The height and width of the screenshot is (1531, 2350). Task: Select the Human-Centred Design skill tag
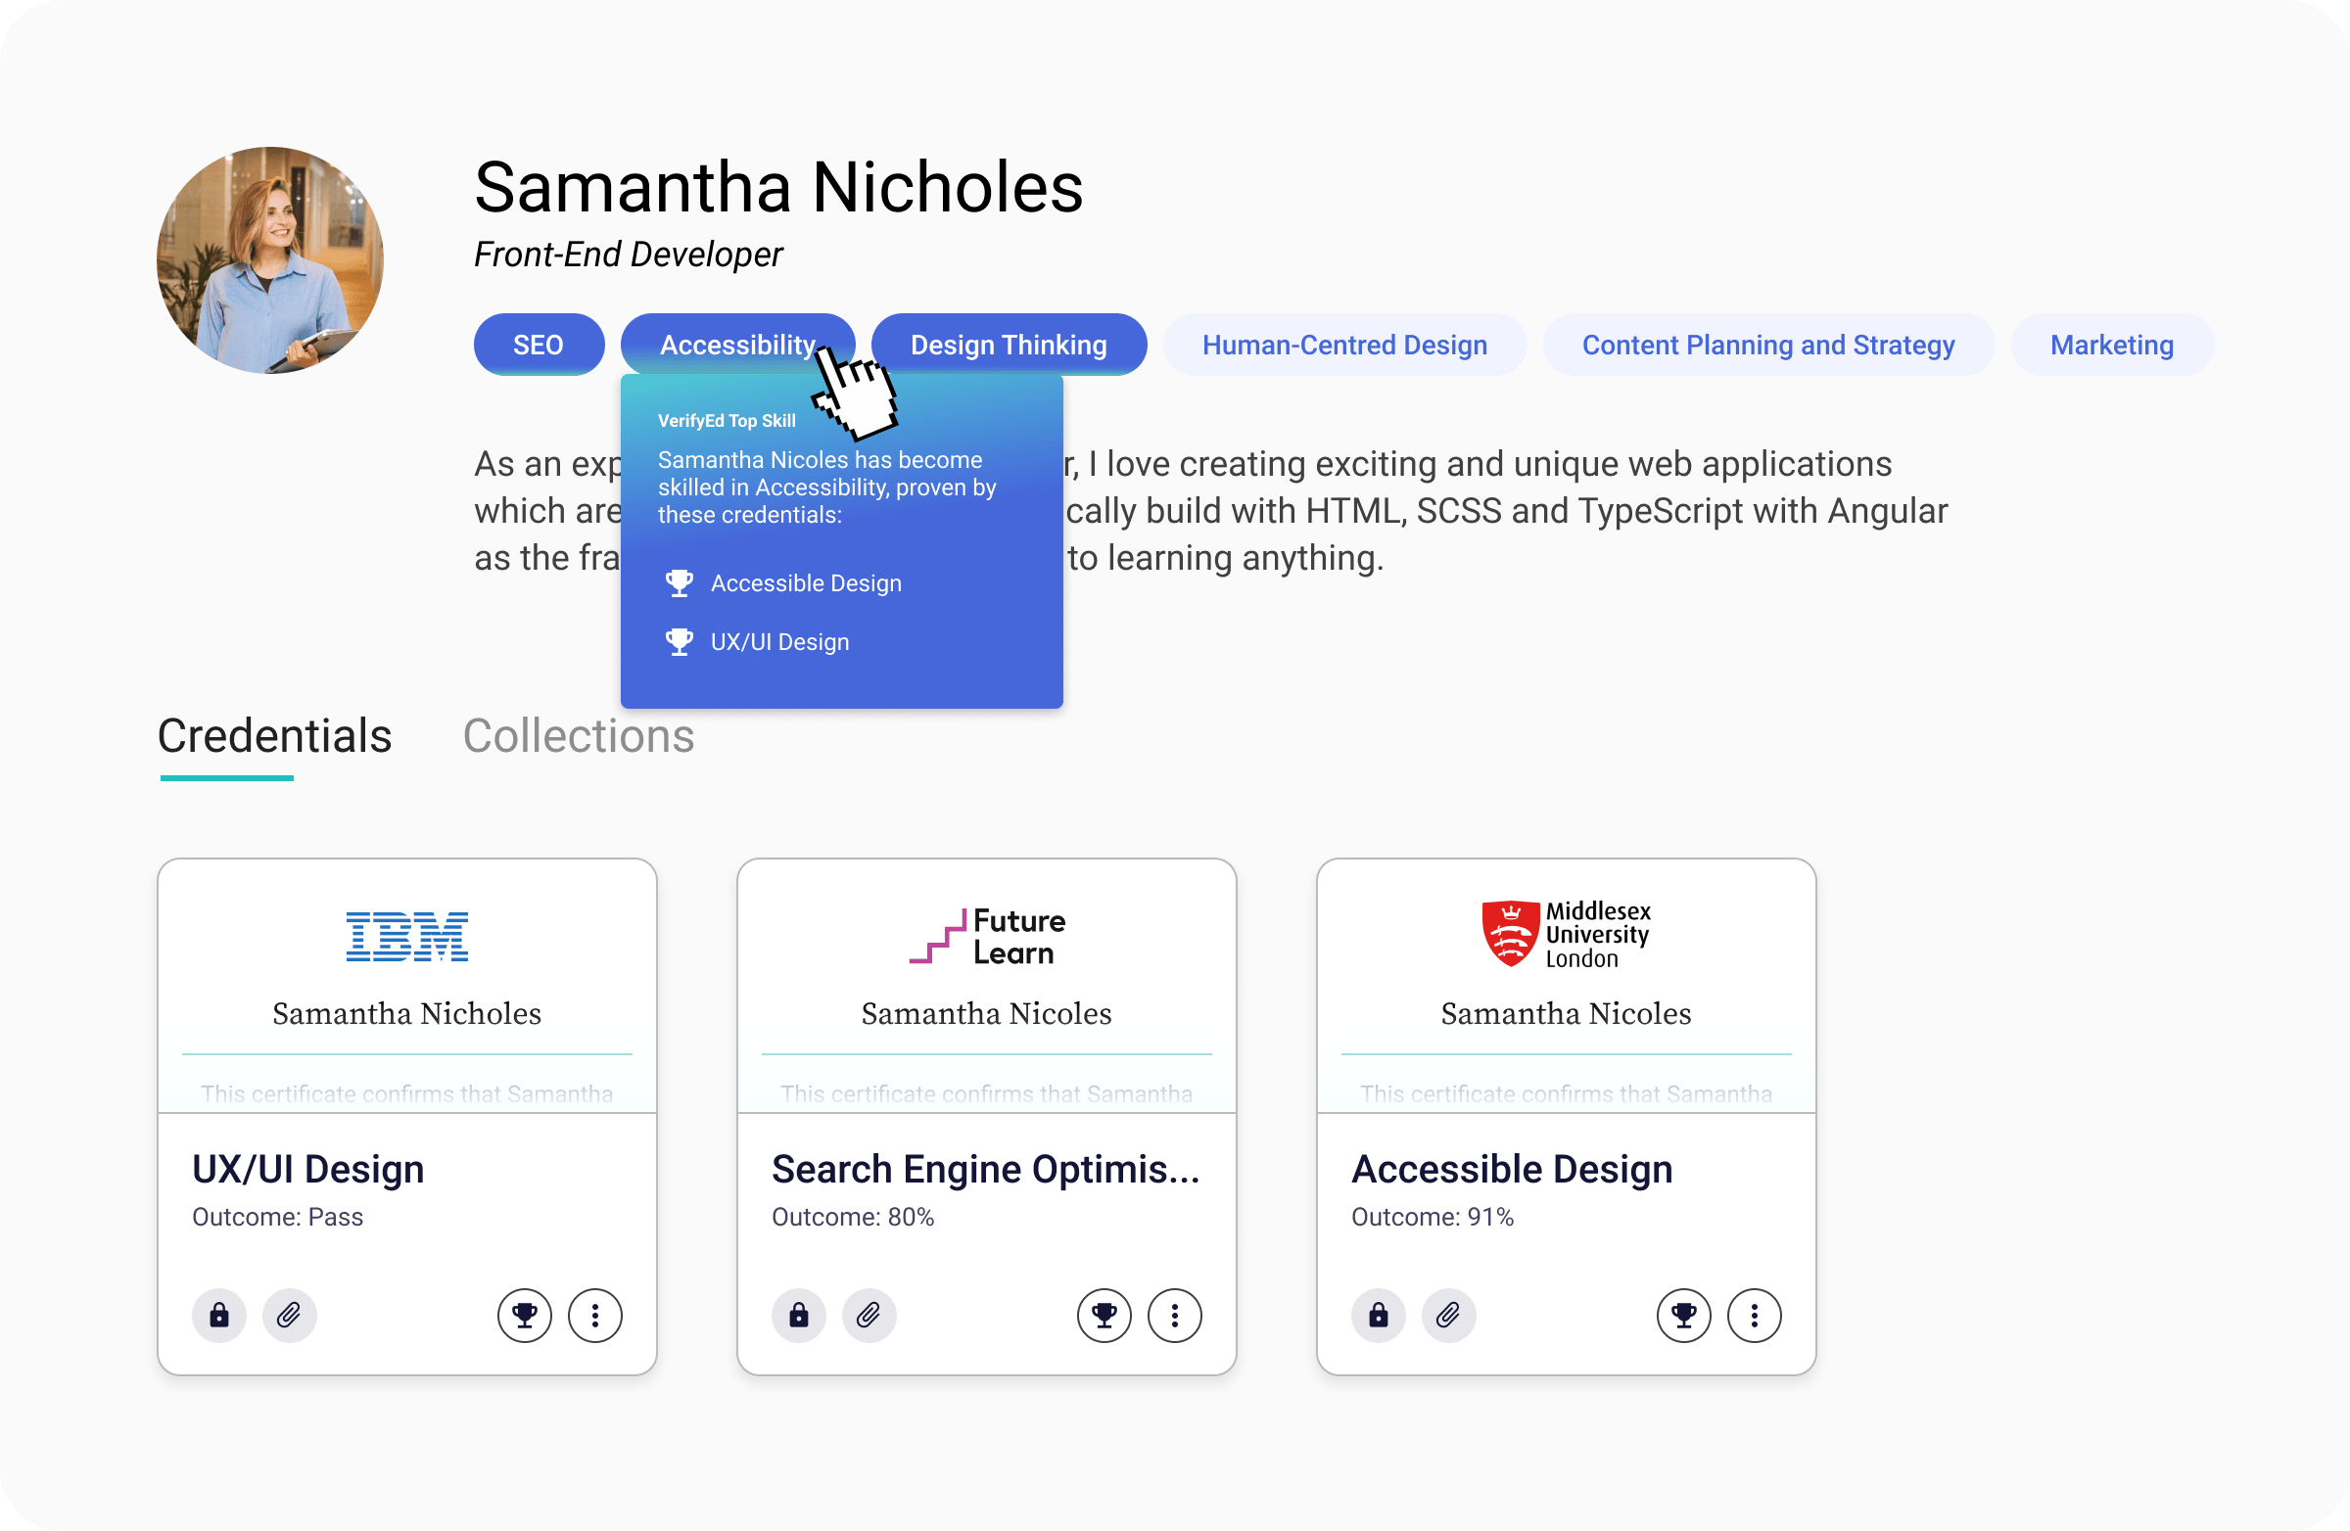point(1343,345)
